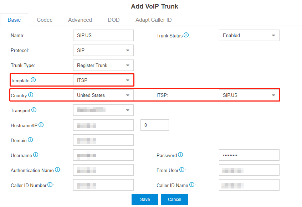Click the Domain info icon

click(x=30, y=140)
